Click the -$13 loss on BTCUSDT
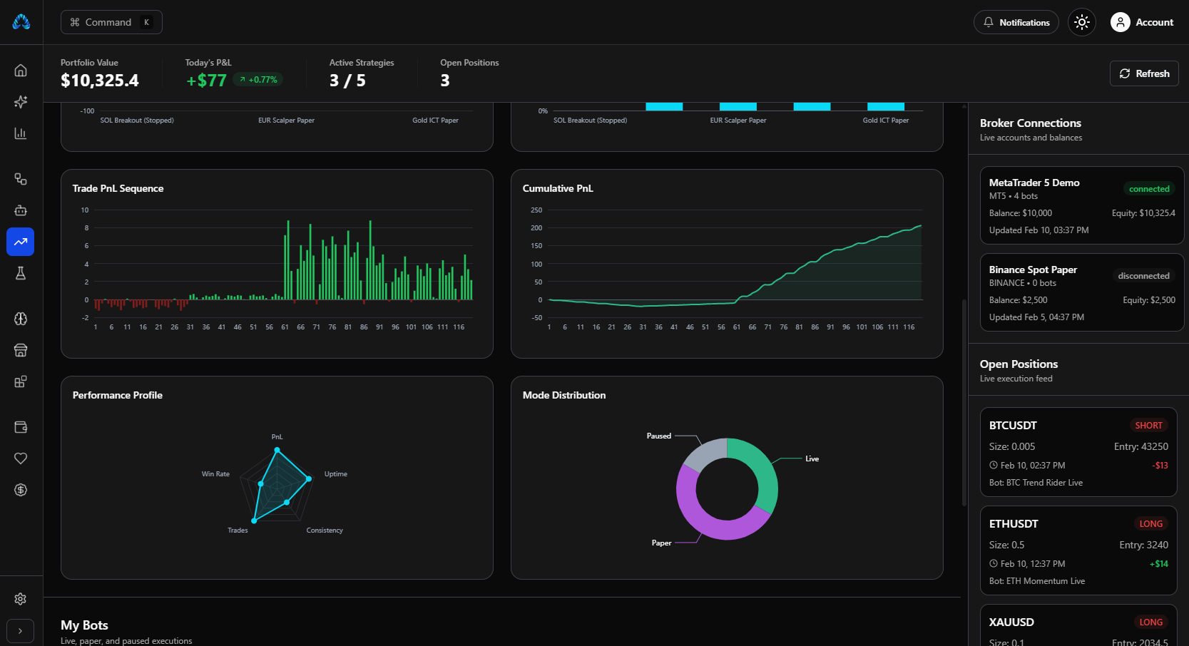 [1160, 466]
